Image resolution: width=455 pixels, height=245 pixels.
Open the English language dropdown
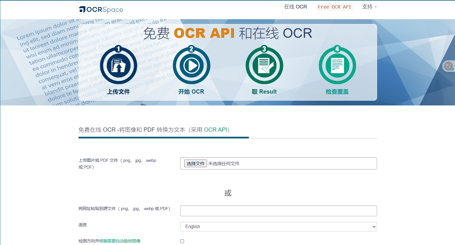point(278,227)
